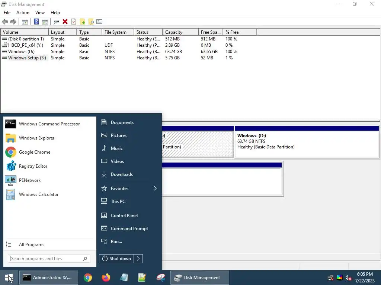Expand shut down options arrow

click(x=138, y=259)
